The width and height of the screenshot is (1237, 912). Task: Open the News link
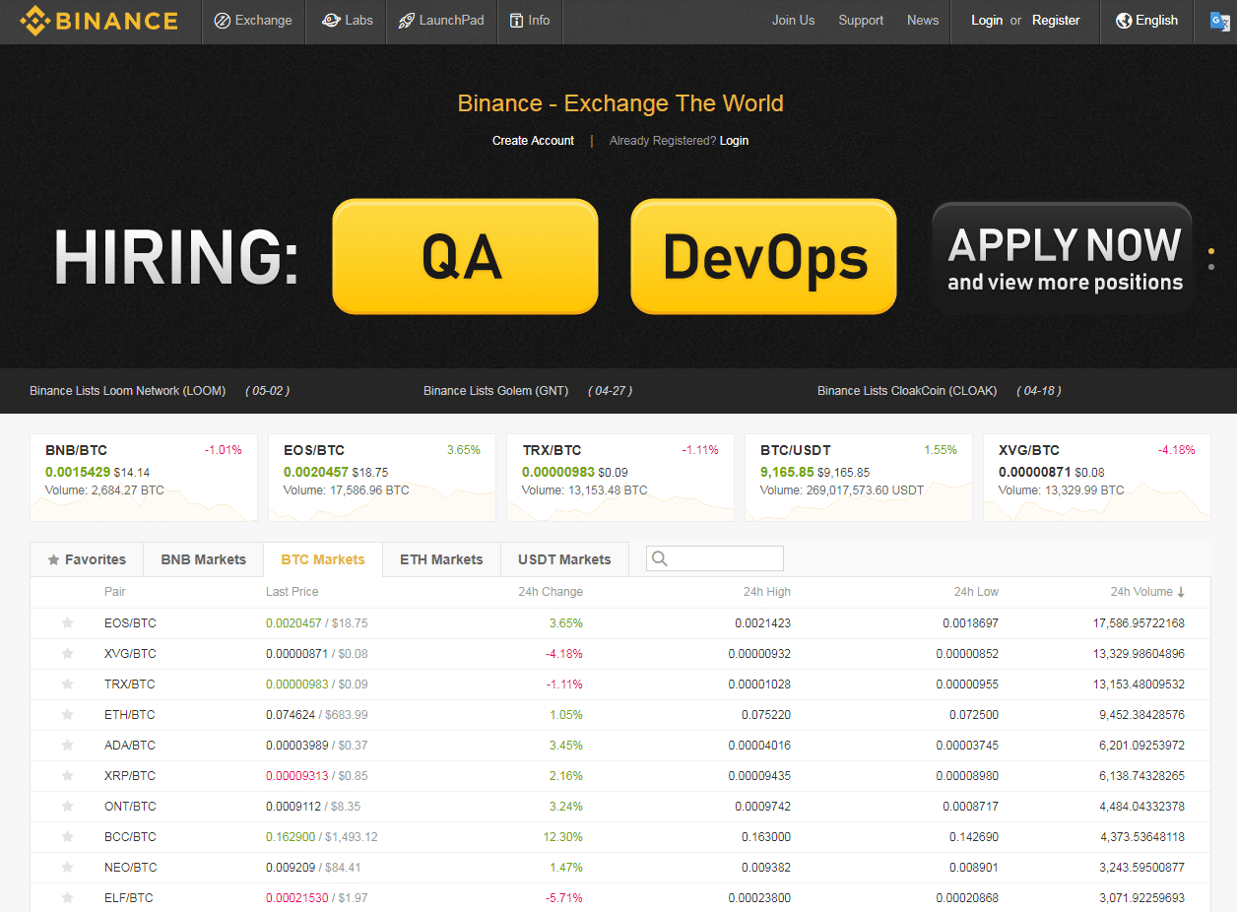pos(923,21)
